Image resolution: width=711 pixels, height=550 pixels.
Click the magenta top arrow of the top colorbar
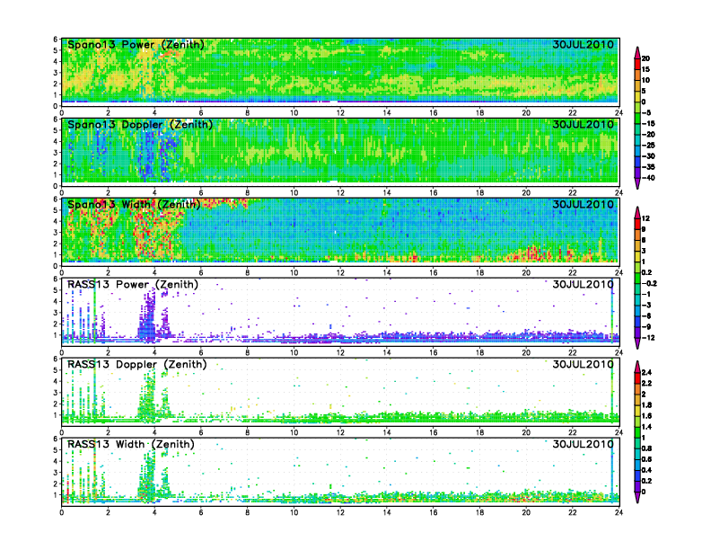click(x=637, y=52)
